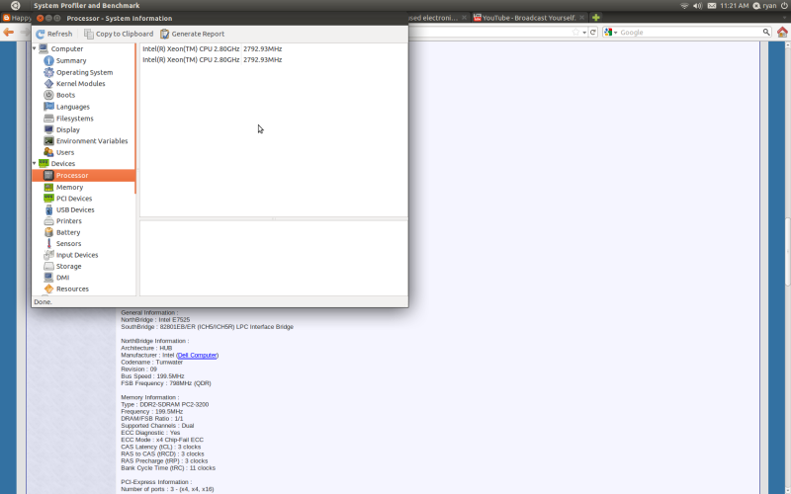This screenshot has height=494, width=791.
Task: Select the Battery icon entry
Action: click(x=48, y=232)
